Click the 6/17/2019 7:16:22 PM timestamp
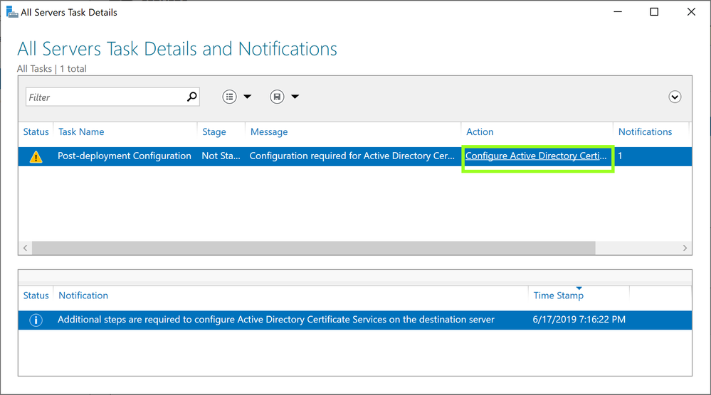 click(x=579, y=320)
